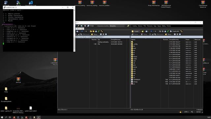Image resolution: width=211 pixels, height=119 pixels.
Task: Go back in local panel history
Action: point(82,31)
